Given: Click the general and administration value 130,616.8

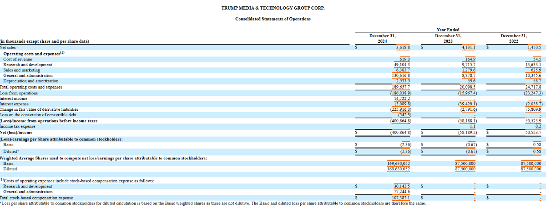Looking at the screenshot, I should (x=401, y=75).
